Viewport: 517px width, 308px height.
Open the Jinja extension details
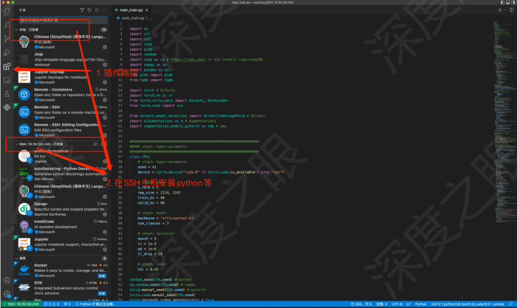pyautogui.click(x=63, y=60)
